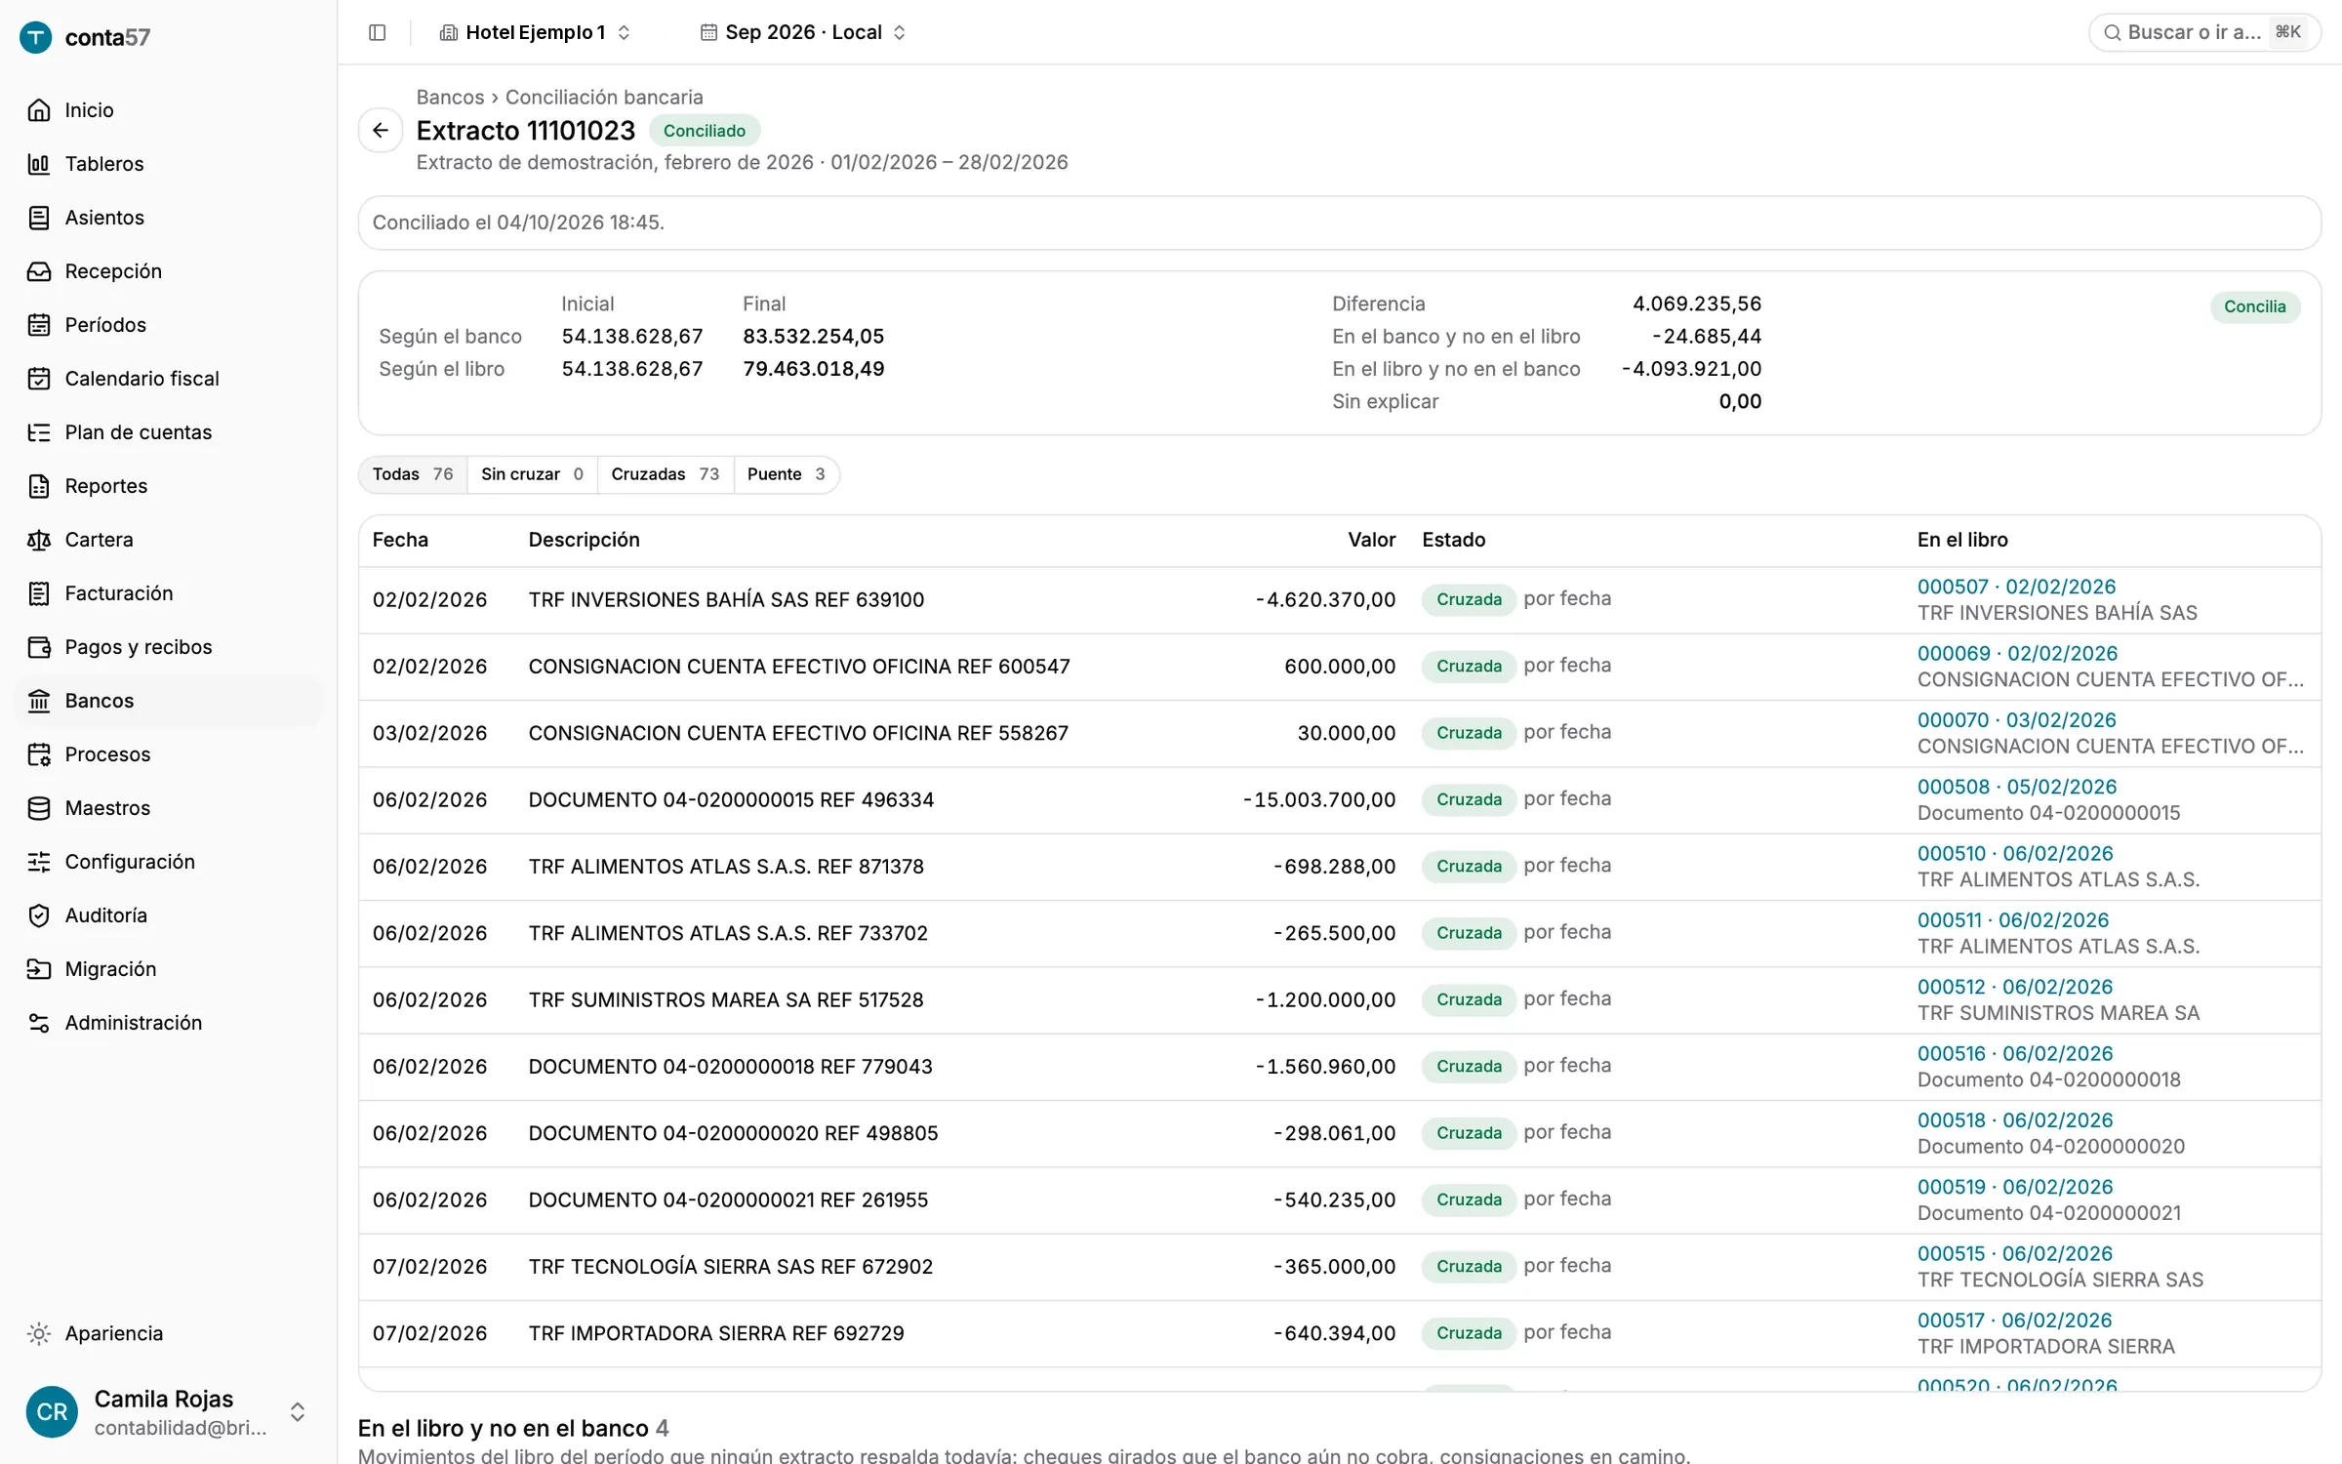Click the back arrow next to Extracto 11101023

(x=381, y=130)
